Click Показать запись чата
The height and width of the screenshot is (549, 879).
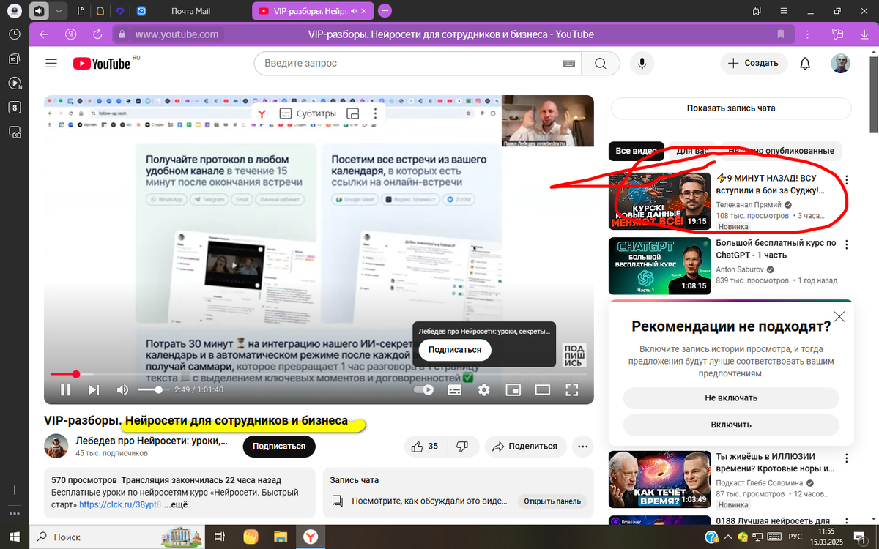pyautogui.click(x=731, y=108)
